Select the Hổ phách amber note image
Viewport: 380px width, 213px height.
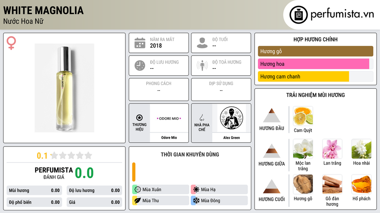coord(361,184)
